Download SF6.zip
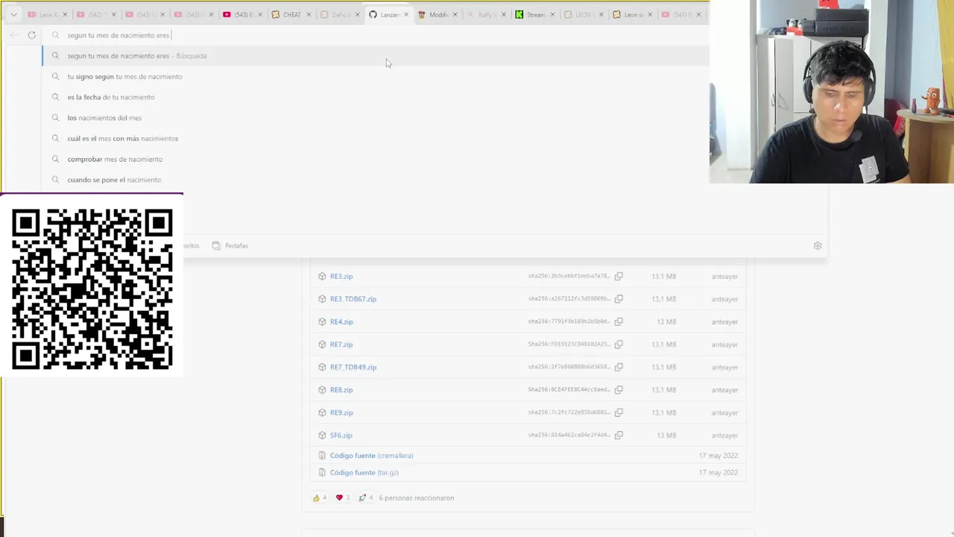954x537 pixels. tap(341, 436)
